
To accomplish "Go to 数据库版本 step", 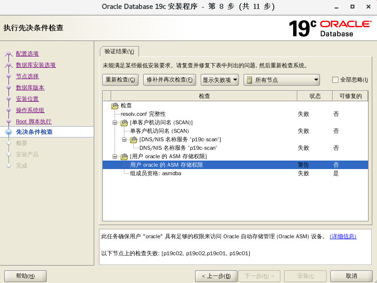I will coord(30,88).
